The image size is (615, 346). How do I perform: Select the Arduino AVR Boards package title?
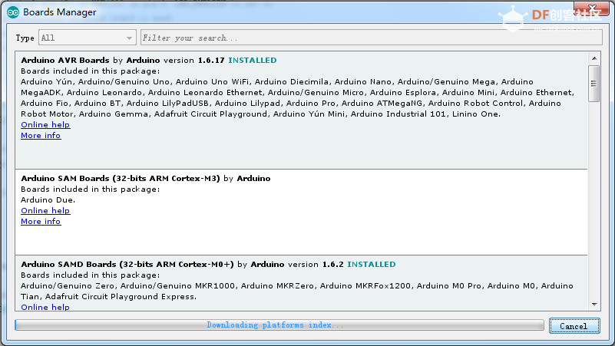coord(65,61)
